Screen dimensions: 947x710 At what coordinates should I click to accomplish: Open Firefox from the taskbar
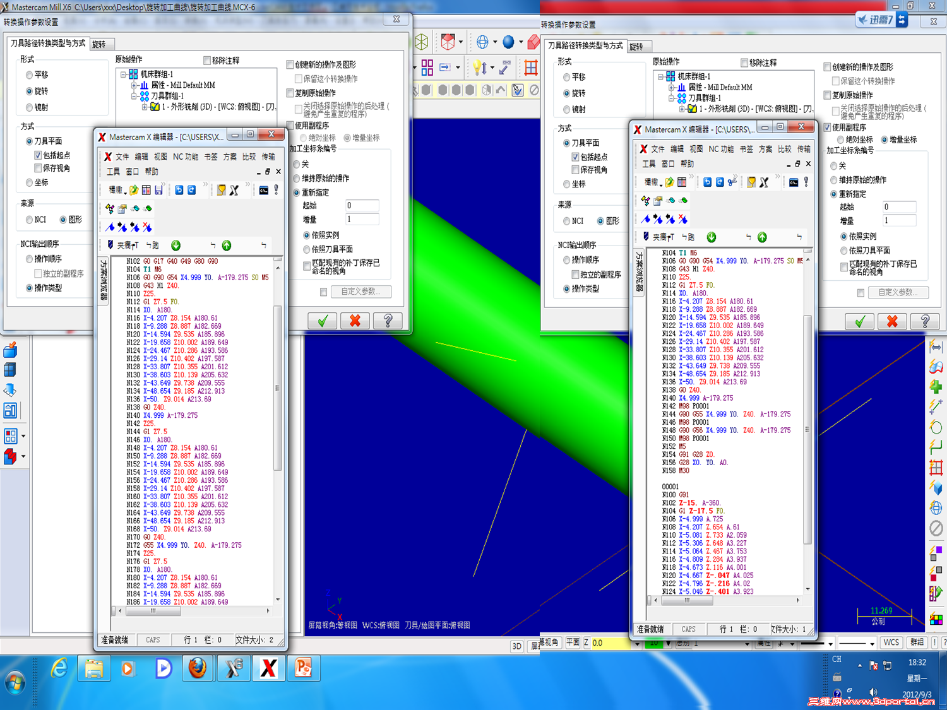(x=198, y=668)
